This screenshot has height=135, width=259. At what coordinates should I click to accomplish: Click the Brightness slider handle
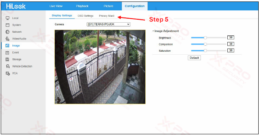click(x=205, y=38)
